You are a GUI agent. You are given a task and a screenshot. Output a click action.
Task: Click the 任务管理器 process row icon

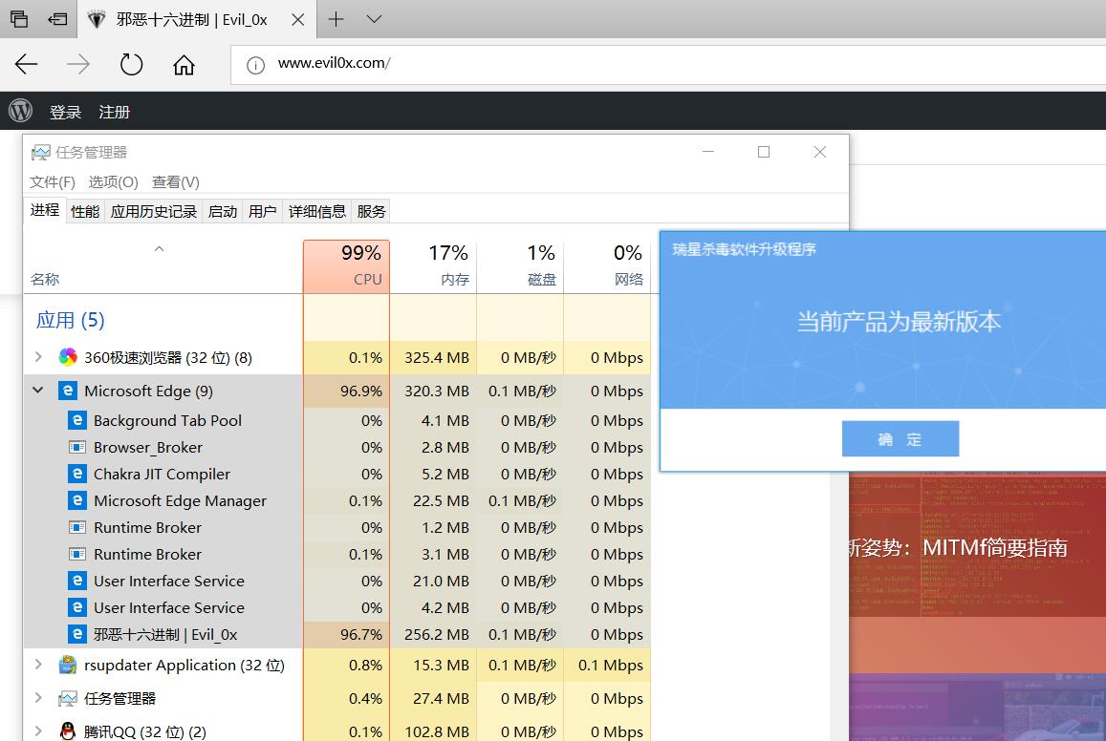68,698
